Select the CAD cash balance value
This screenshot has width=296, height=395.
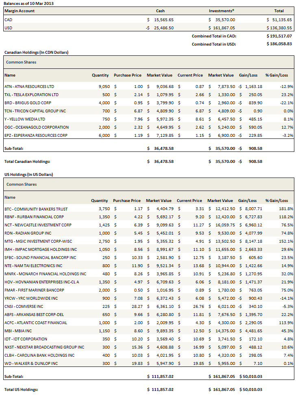(161, 20)
